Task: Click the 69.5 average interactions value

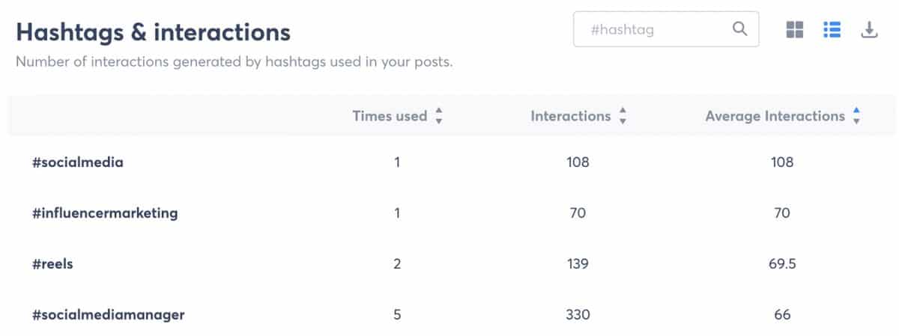Action: point(782,263)
